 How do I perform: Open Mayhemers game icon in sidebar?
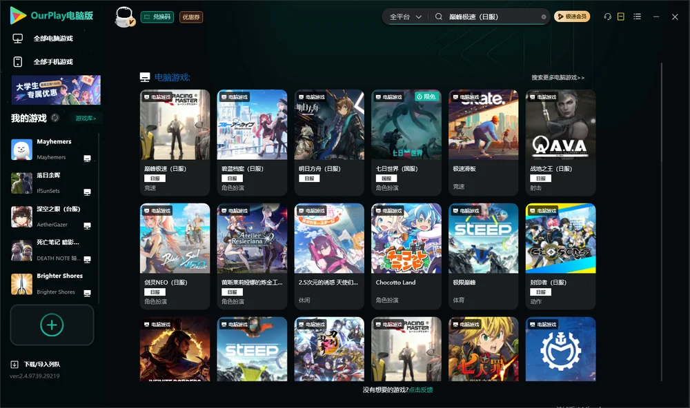click(21, 150)
